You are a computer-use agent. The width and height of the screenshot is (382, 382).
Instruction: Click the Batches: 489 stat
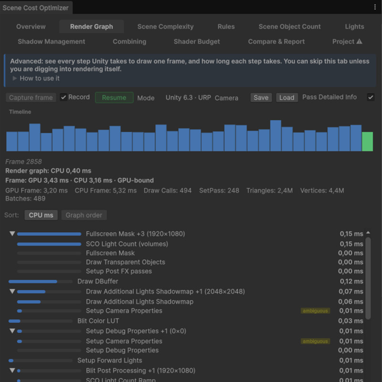point(25,199)
